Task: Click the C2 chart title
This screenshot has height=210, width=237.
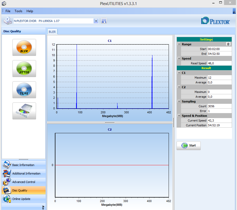Action: point(109,129)
